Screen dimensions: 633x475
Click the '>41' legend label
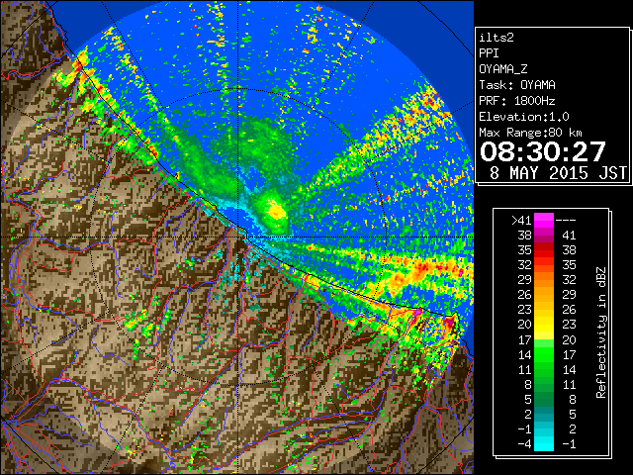click(x=521, y=221)
